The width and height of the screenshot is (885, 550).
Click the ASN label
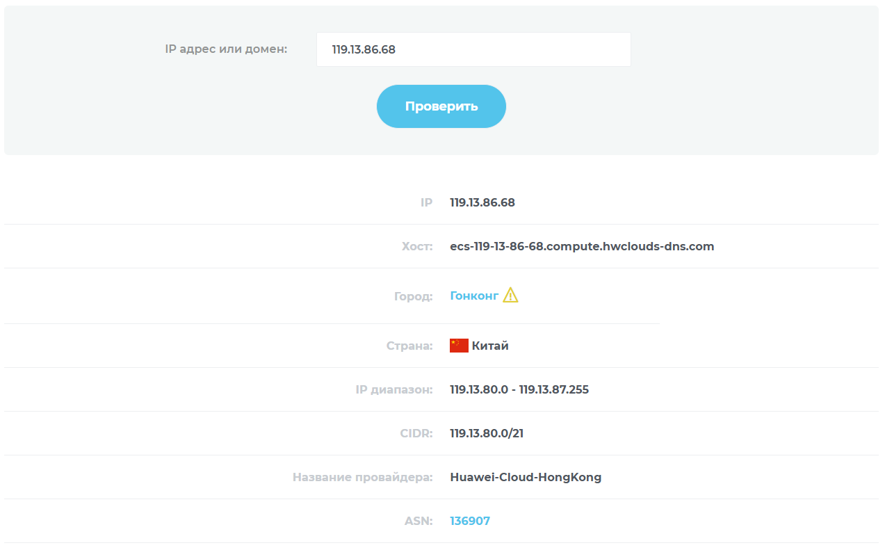(419, 521)
